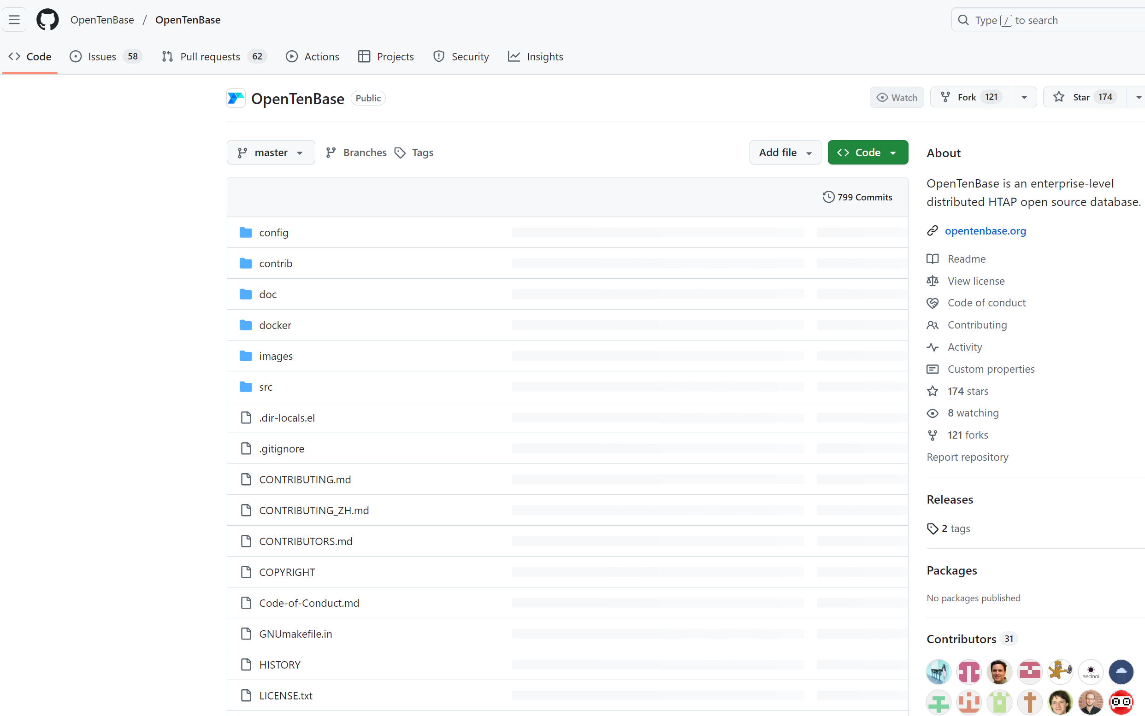The image size is (1145, 716).
Task: Open the Releases section heading
Action: coord(950,499)
